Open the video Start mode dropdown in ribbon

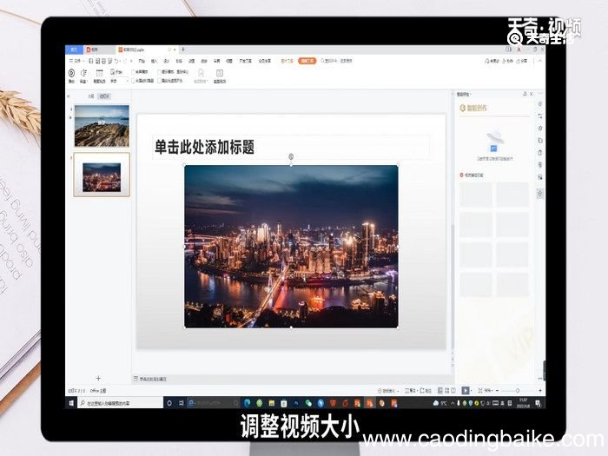(120, 81)
